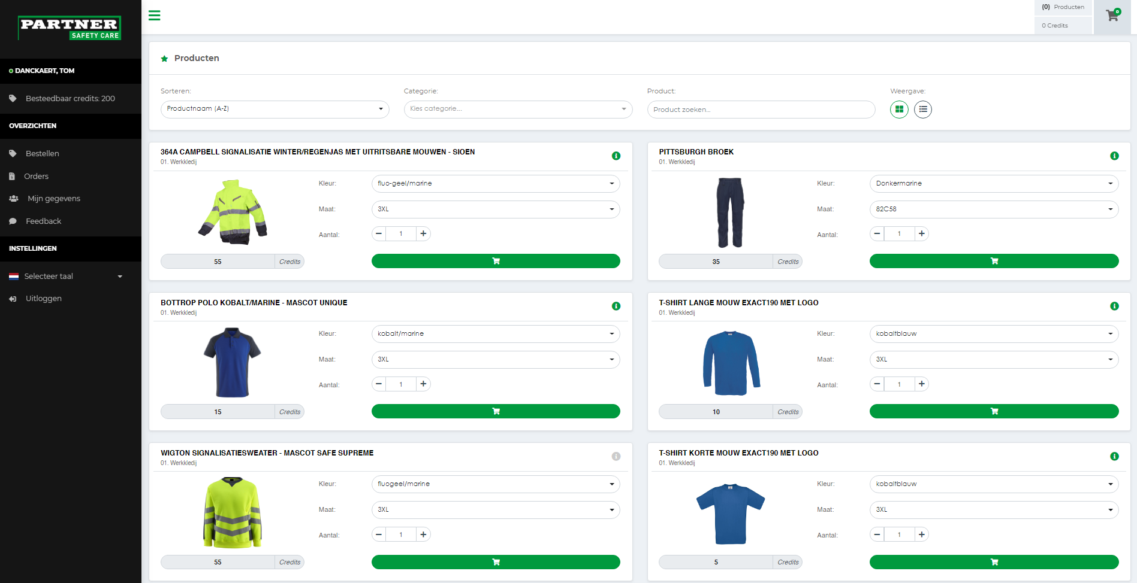Screen dimensions: 1137x583
Task: Add 364A Campbell jacket to cart
Action: [496, 261]
